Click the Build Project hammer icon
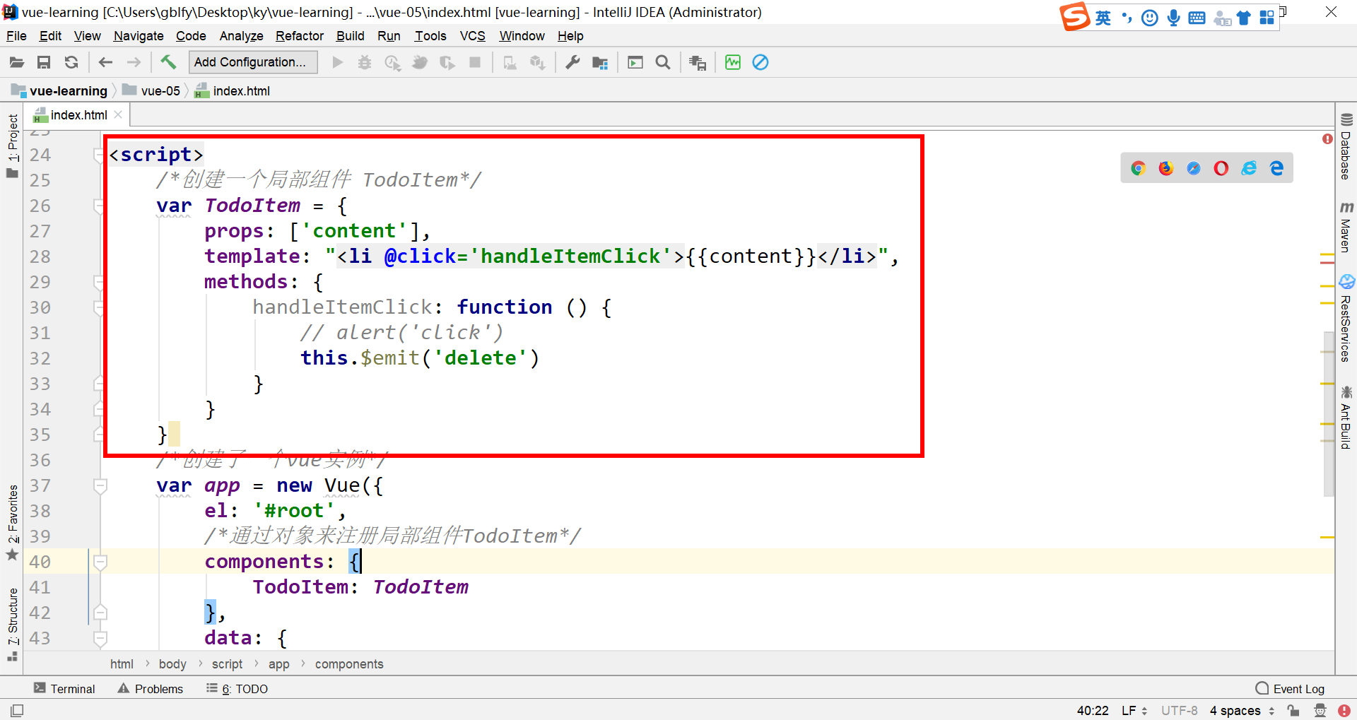 (x=168, y=62)
